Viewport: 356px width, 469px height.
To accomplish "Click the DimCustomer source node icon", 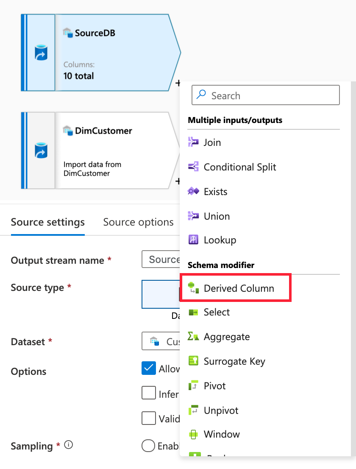I will 41,151.
